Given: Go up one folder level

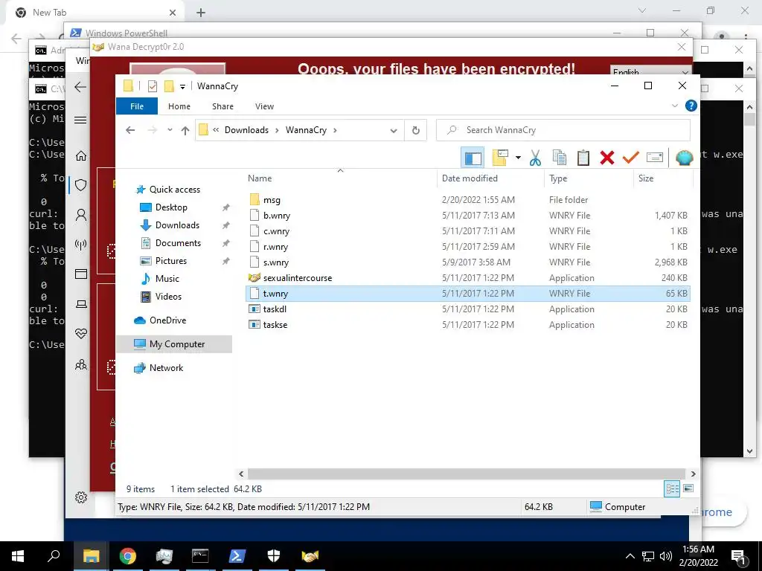Looking at the screenshot, I should [185, 130].
